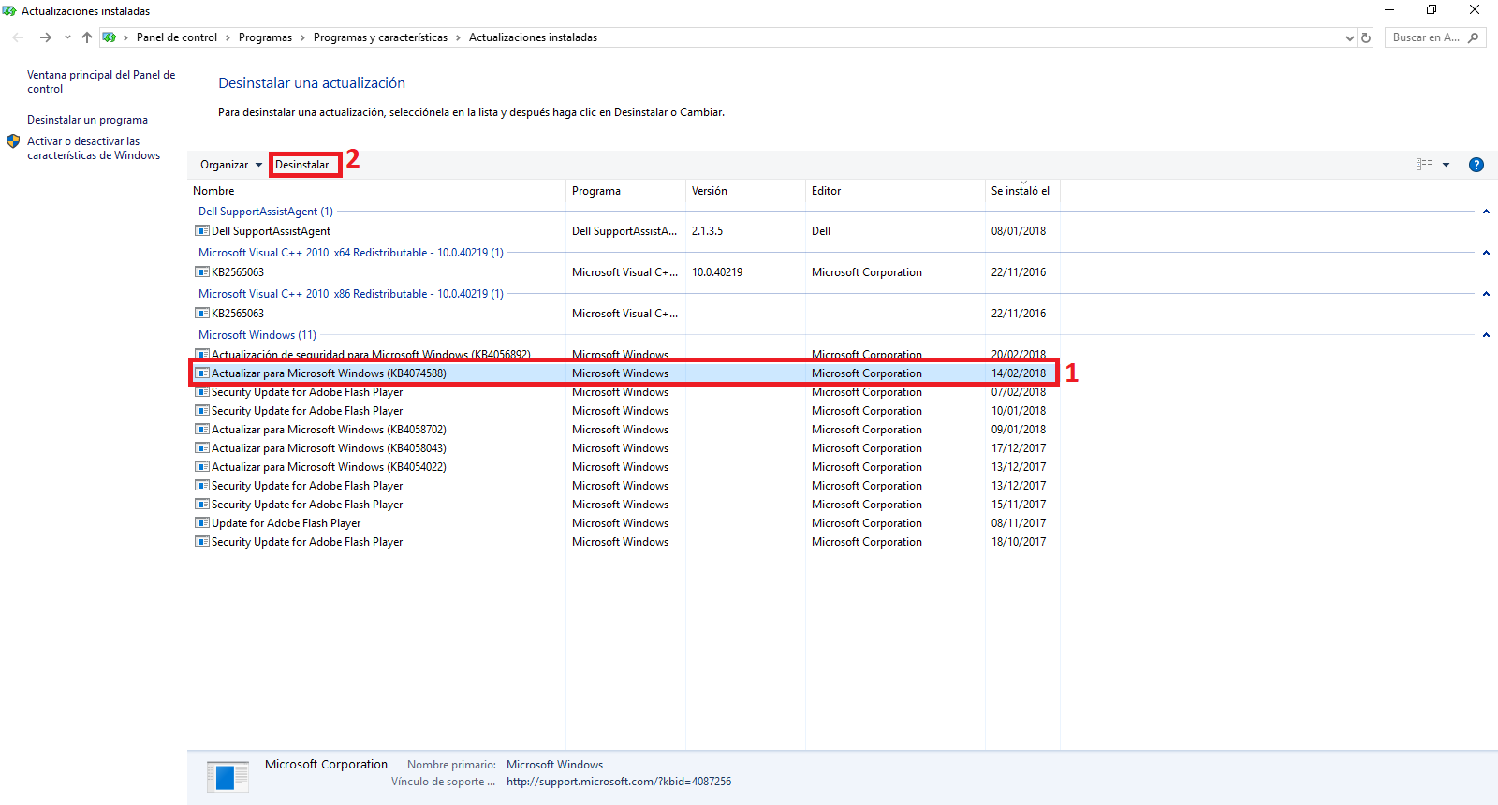Open Desinstalar un programa link
The image size is (1498, 805).
(x=87, y=120)
